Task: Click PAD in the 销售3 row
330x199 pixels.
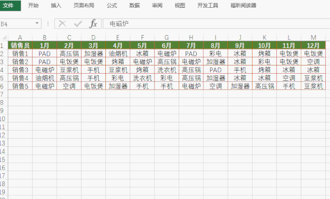Action: (215, 70)
